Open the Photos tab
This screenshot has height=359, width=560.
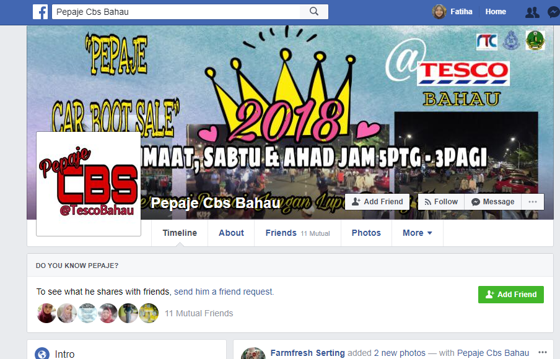(366, 233)
